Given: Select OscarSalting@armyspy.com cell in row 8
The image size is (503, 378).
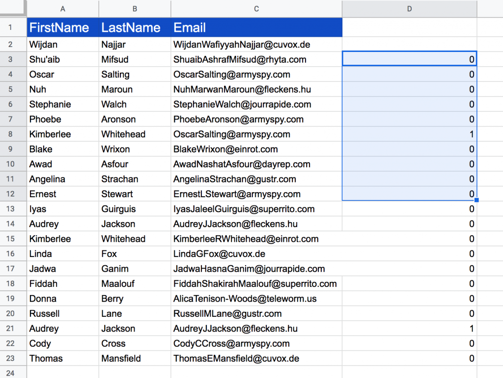Looking at the screenshot, I should tap(256, 134).
